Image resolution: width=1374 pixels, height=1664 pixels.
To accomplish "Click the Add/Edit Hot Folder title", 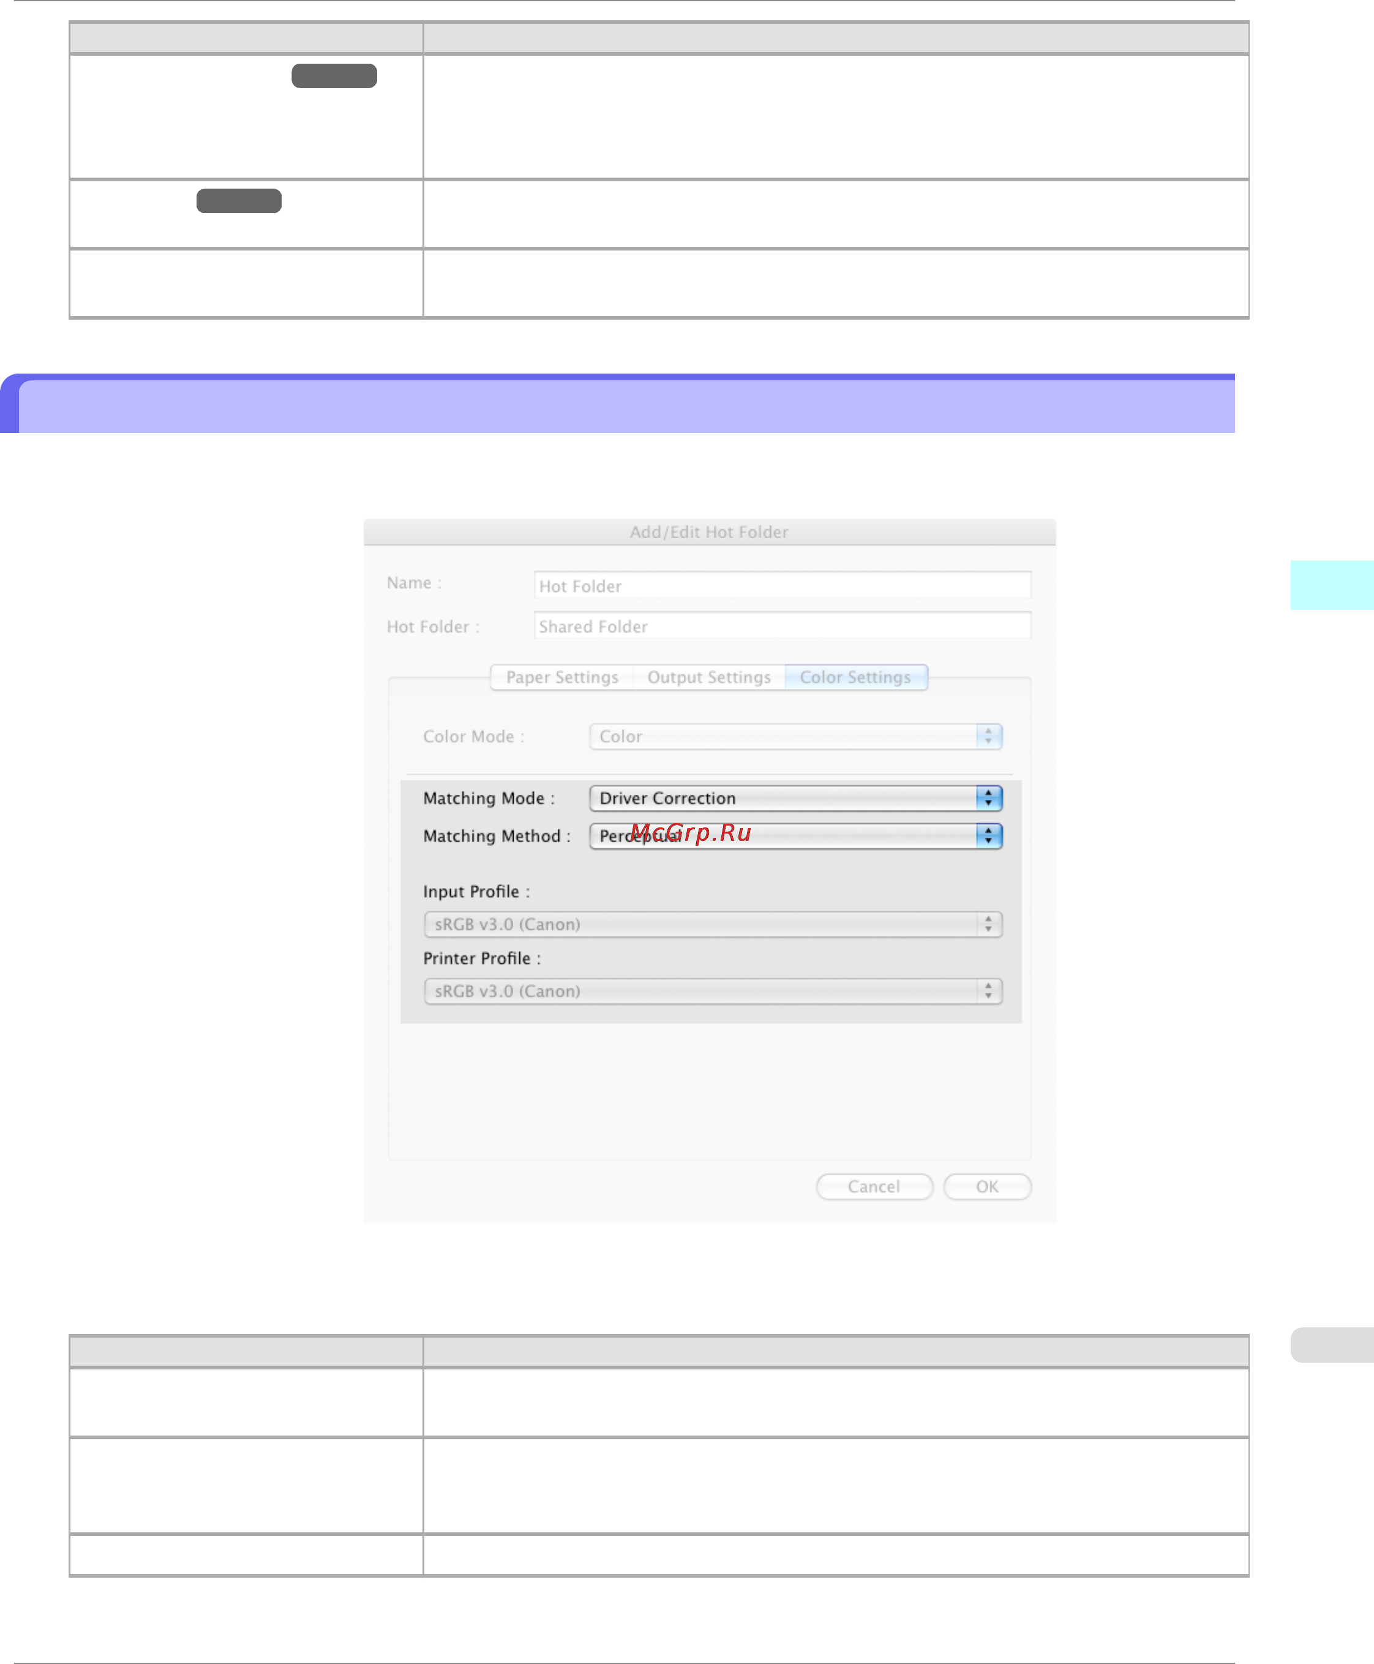I will (709, 532).
